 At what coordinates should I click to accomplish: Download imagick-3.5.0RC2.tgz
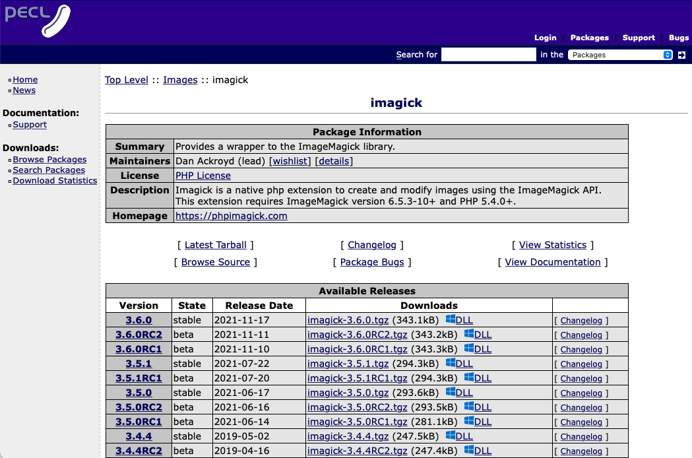coord(357,407)
